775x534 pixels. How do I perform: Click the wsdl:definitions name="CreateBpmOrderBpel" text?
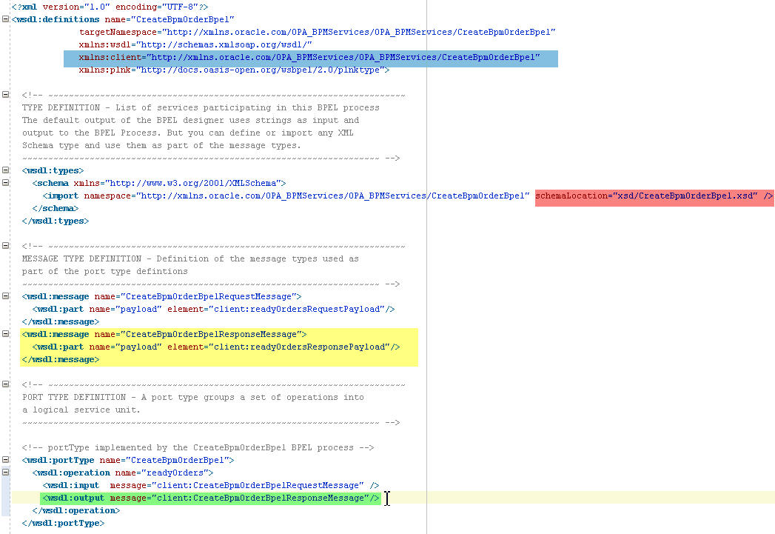(123, 19)
